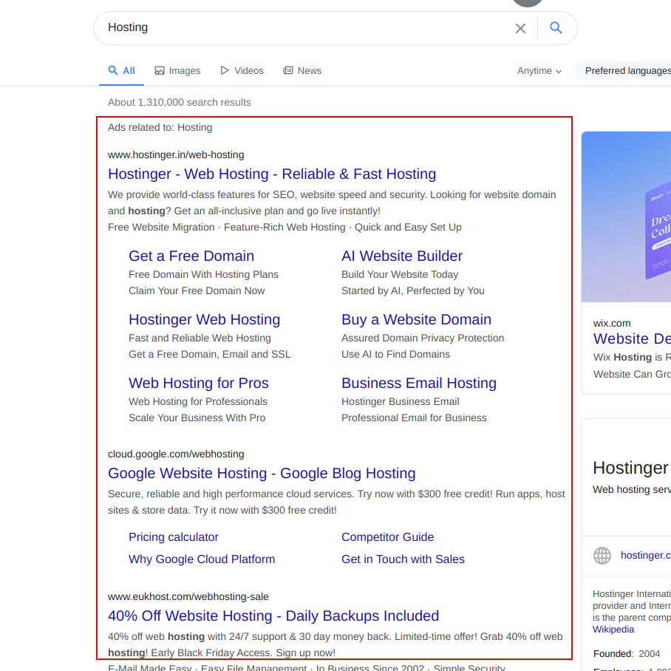Switch to the Videos tab
671x671 pixels.
click(x=242, y=71)
